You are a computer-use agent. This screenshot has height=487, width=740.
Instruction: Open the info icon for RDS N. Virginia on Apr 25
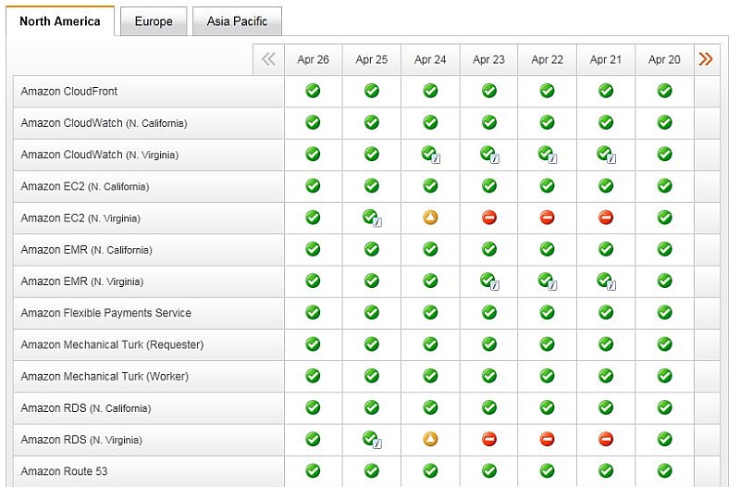pos(373,440)
